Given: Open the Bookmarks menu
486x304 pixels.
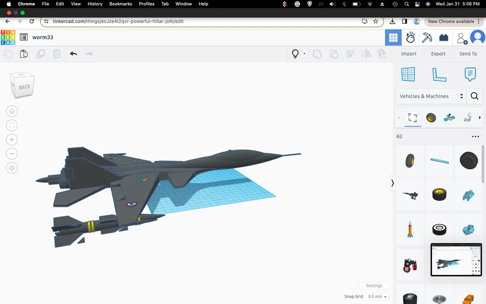Looking at the screenshot, I should tap(121, 4).
